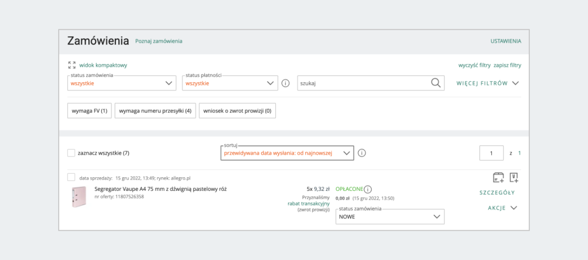Select the order checkbox beside data sprzedaży
This screenshot has width=588, height=260.
click(x=72, y=177)
